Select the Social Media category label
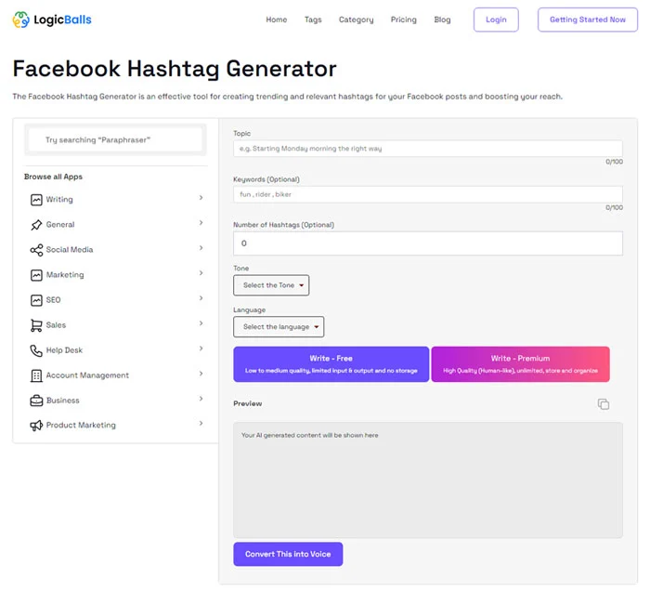This screenshot has height=592, width=650. coord(70,250)
